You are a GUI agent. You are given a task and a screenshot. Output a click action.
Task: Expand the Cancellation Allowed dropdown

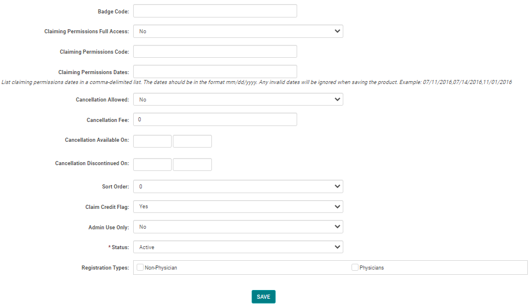[238, 100]
